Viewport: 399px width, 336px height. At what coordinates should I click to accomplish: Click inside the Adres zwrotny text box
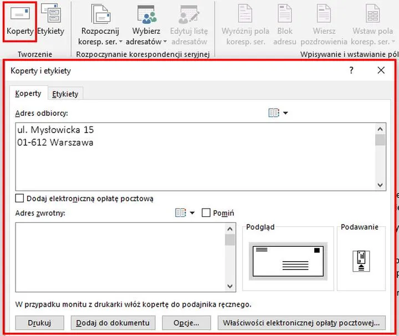point(119,256)
